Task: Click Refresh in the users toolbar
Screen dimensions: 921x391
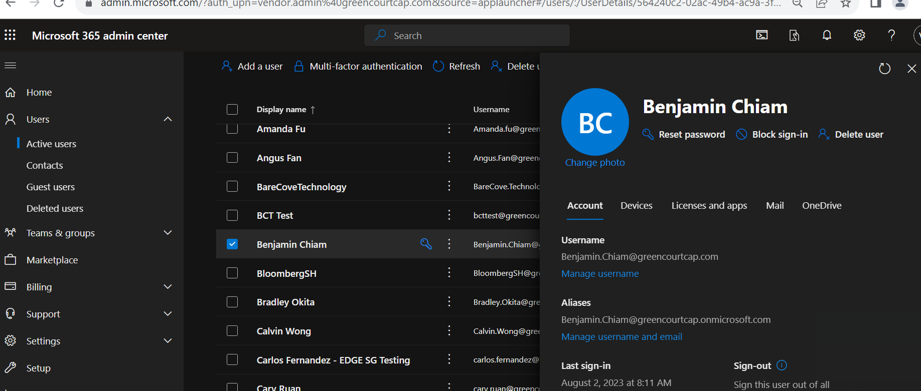Action: point(456,66)
